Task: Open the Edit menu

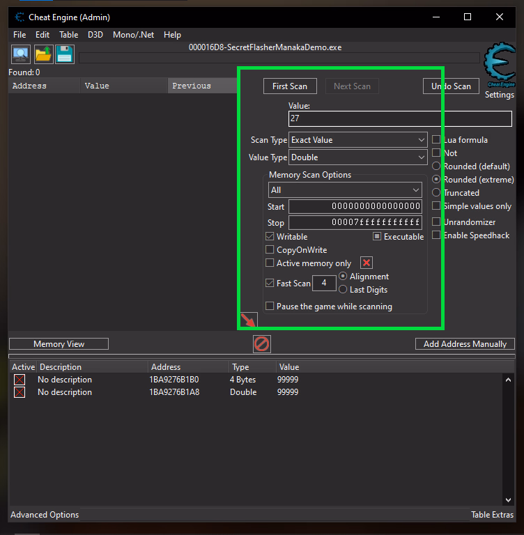Action: [43, 35]
